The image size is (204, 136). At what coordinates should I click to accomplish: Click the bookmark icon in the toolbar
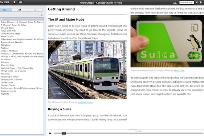click(x=15, y=2)
